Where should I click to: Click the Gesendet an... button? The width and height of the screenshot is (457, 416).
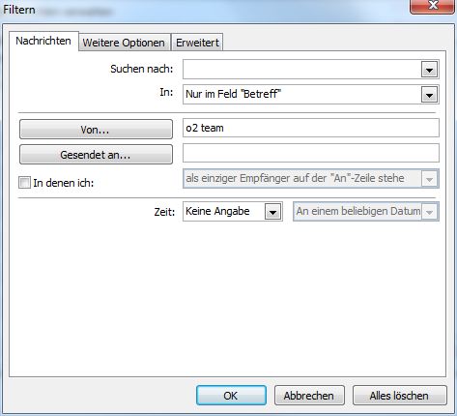click(x=96, y=155)
